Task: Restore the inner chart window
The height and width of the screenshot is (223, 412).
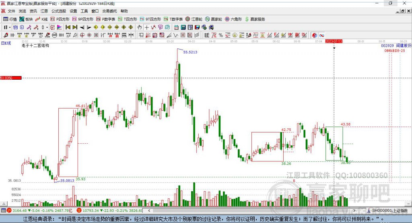Action: click(x=403, y=11)
